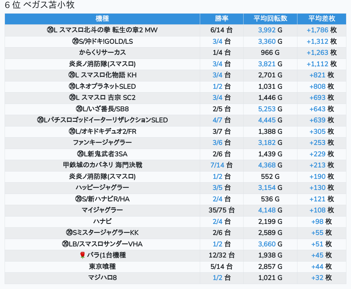Viewport: 351px width, 289px height.
Task: Click the マジハロ8 machine name
Action: [x=102, y=278]
